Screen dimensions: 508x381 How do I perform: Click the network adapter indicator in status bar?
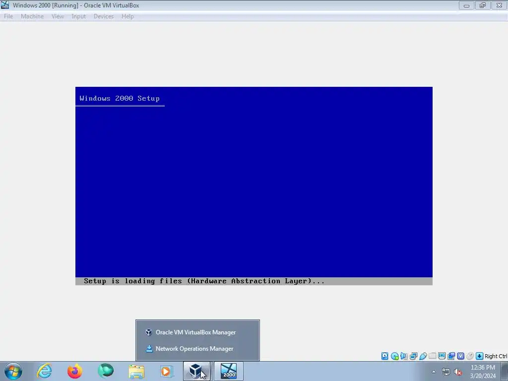click(x=413, y=356)
